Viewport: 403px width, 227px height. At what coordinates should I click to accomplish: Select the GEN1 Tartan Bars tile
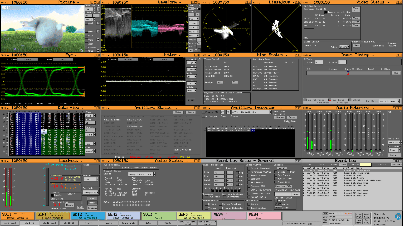53,216
